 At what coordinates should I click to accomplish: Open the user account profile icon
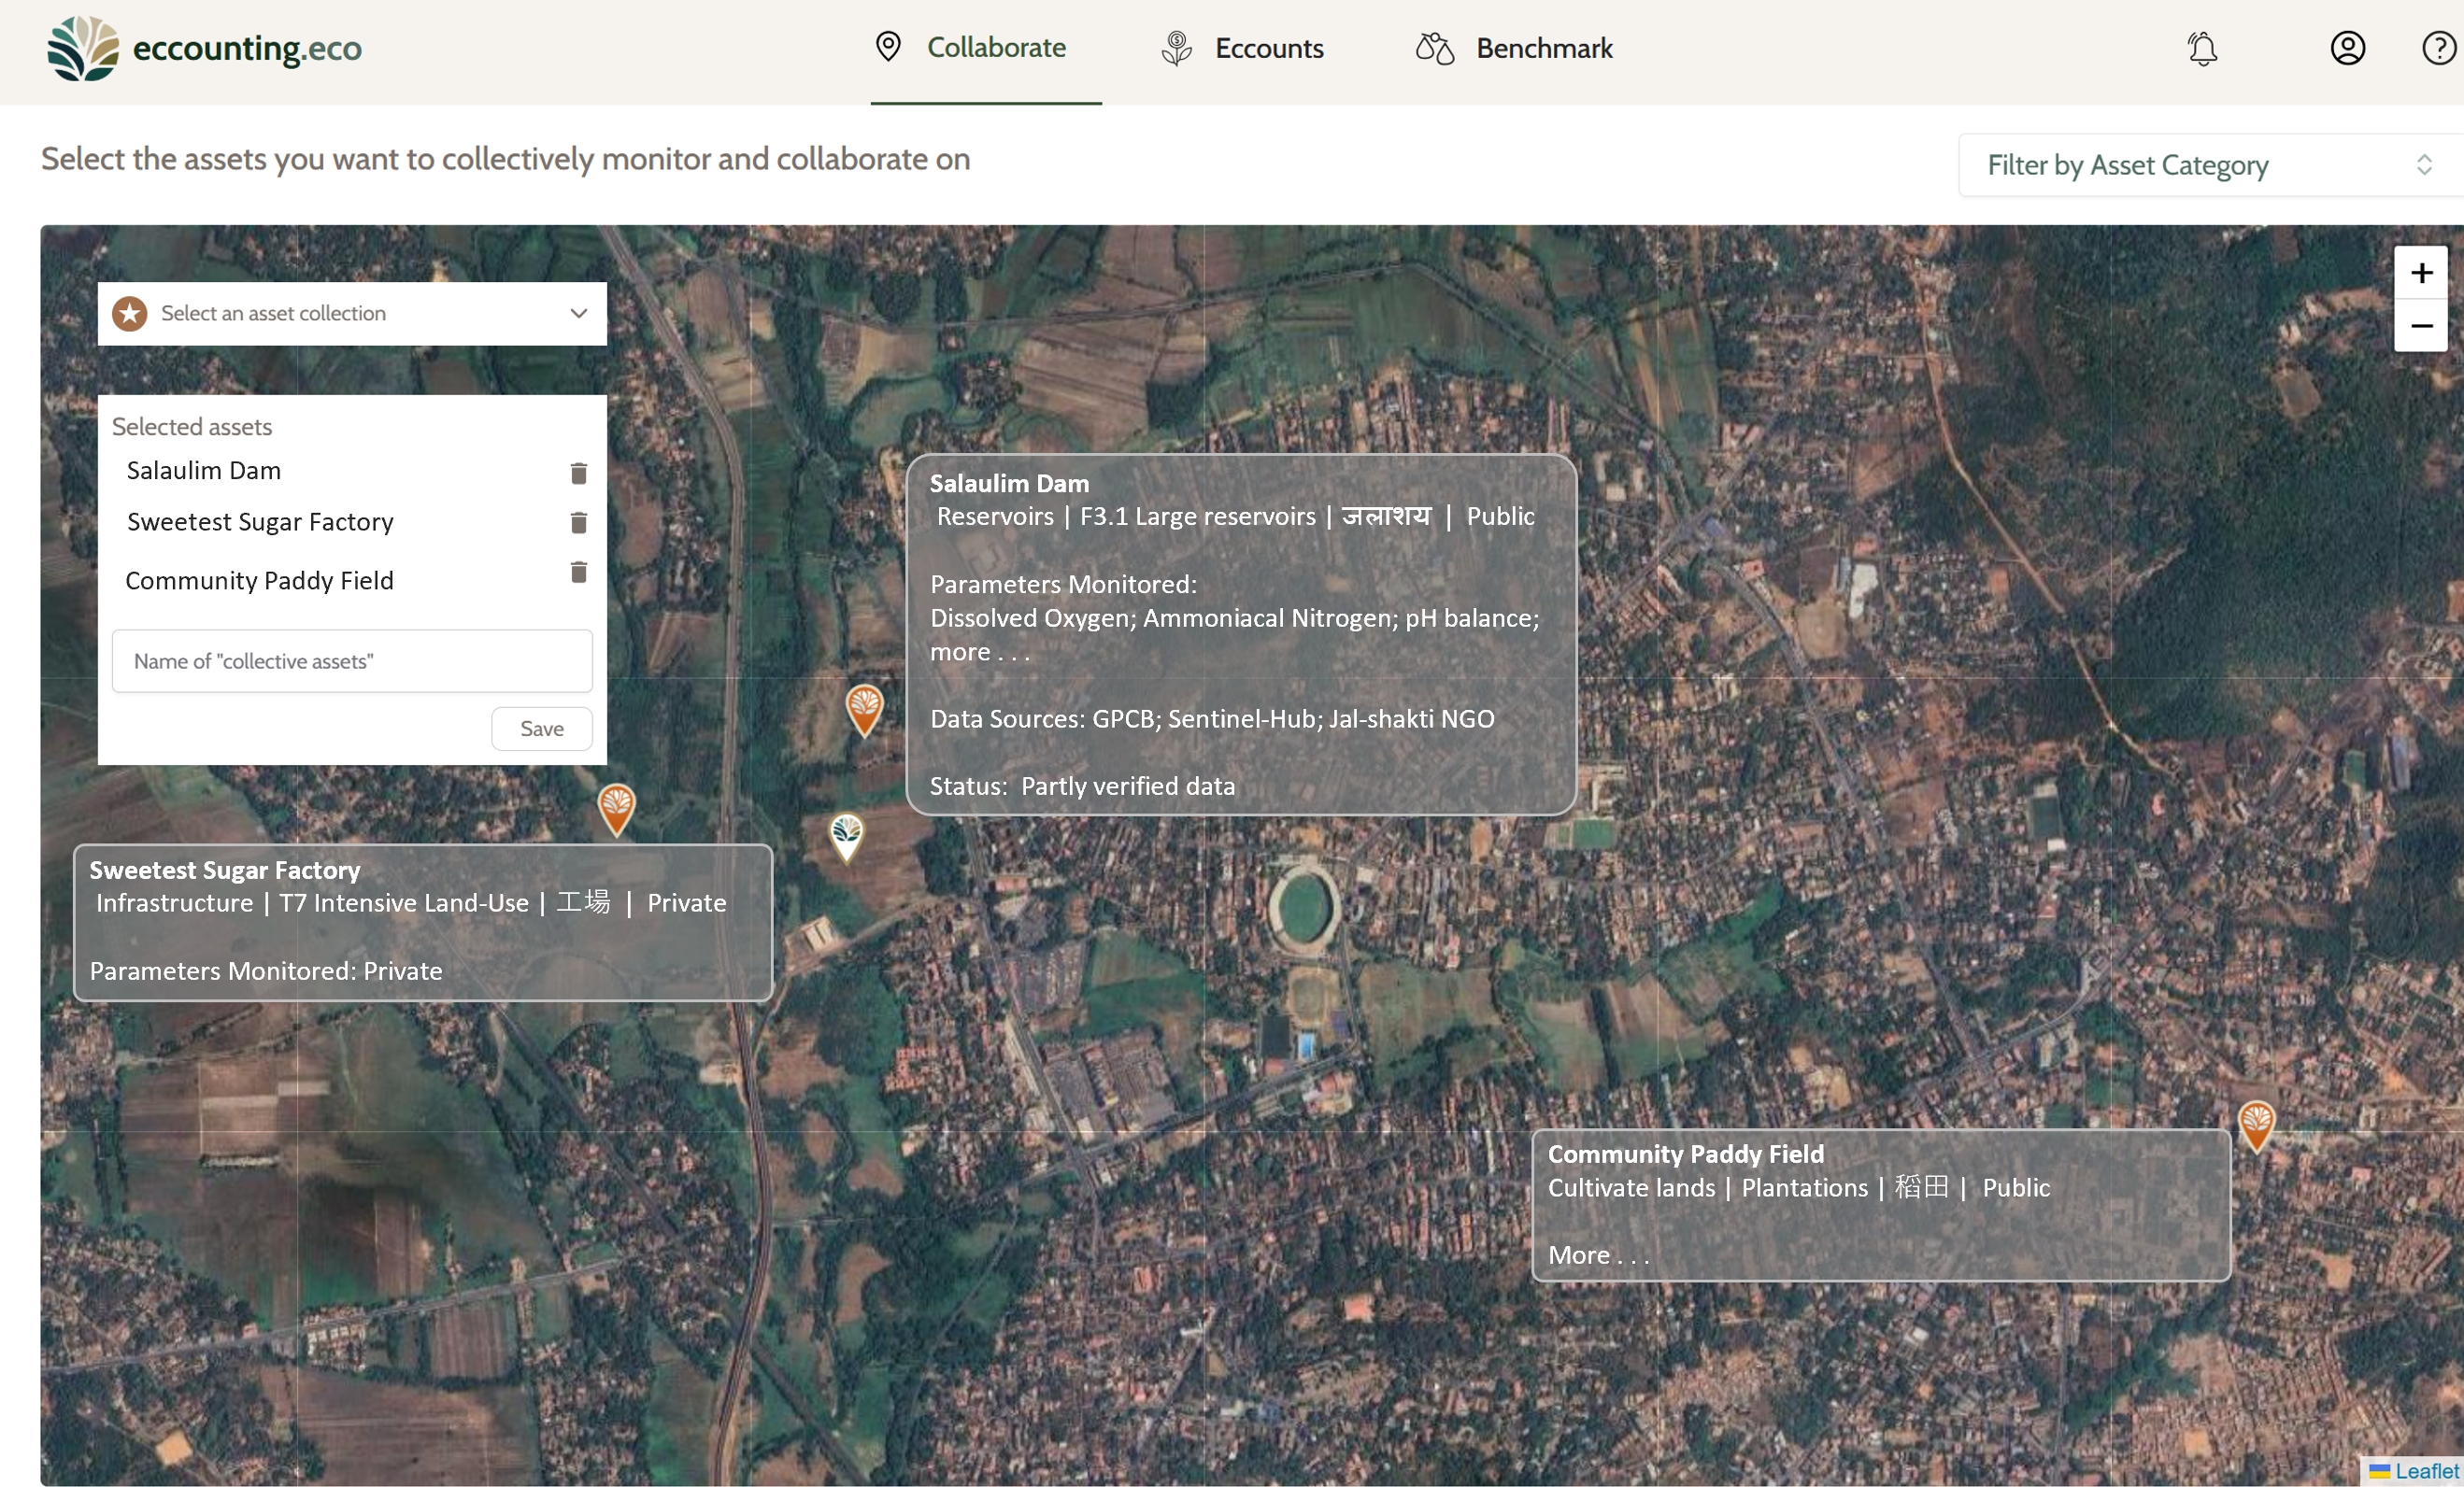click(x=2347, y=48)
